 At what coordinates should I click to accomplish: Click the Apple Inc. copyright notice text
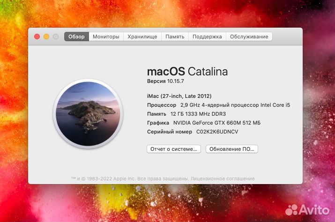tap(130, 178)
